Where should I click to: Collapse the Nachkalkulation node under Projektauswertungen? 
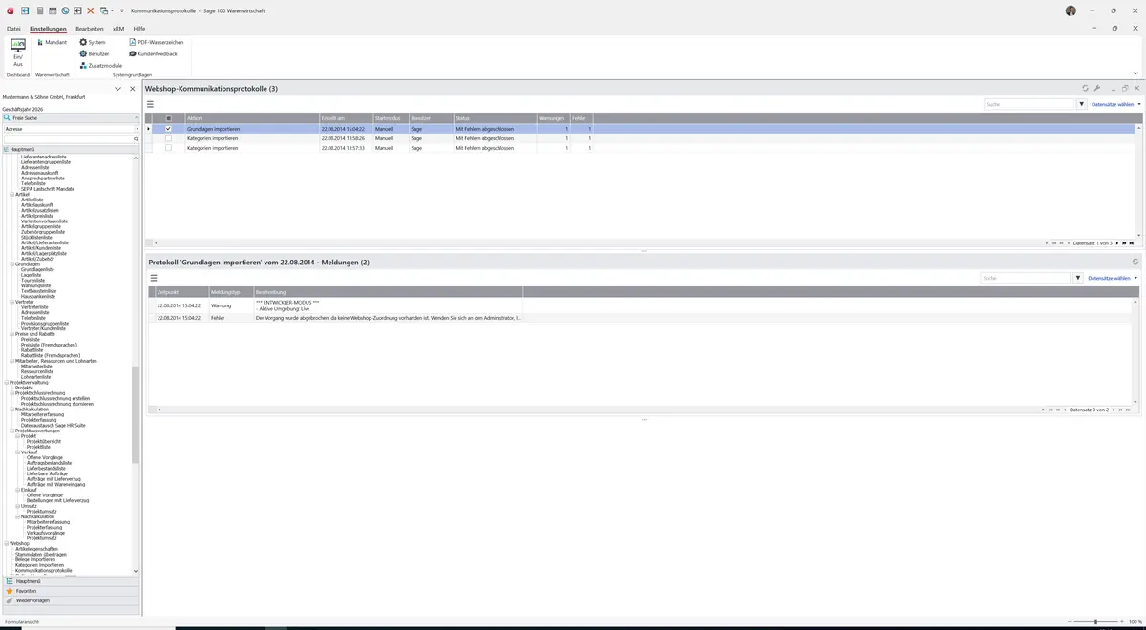pyautogui.click(x=17, y=516)
